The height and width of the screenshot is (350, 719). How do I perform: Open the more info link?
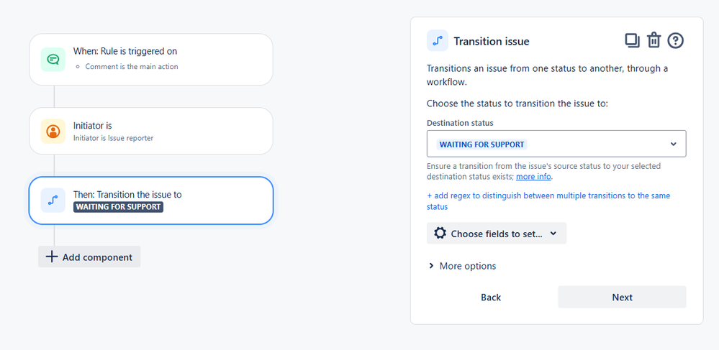pos(534,176)
